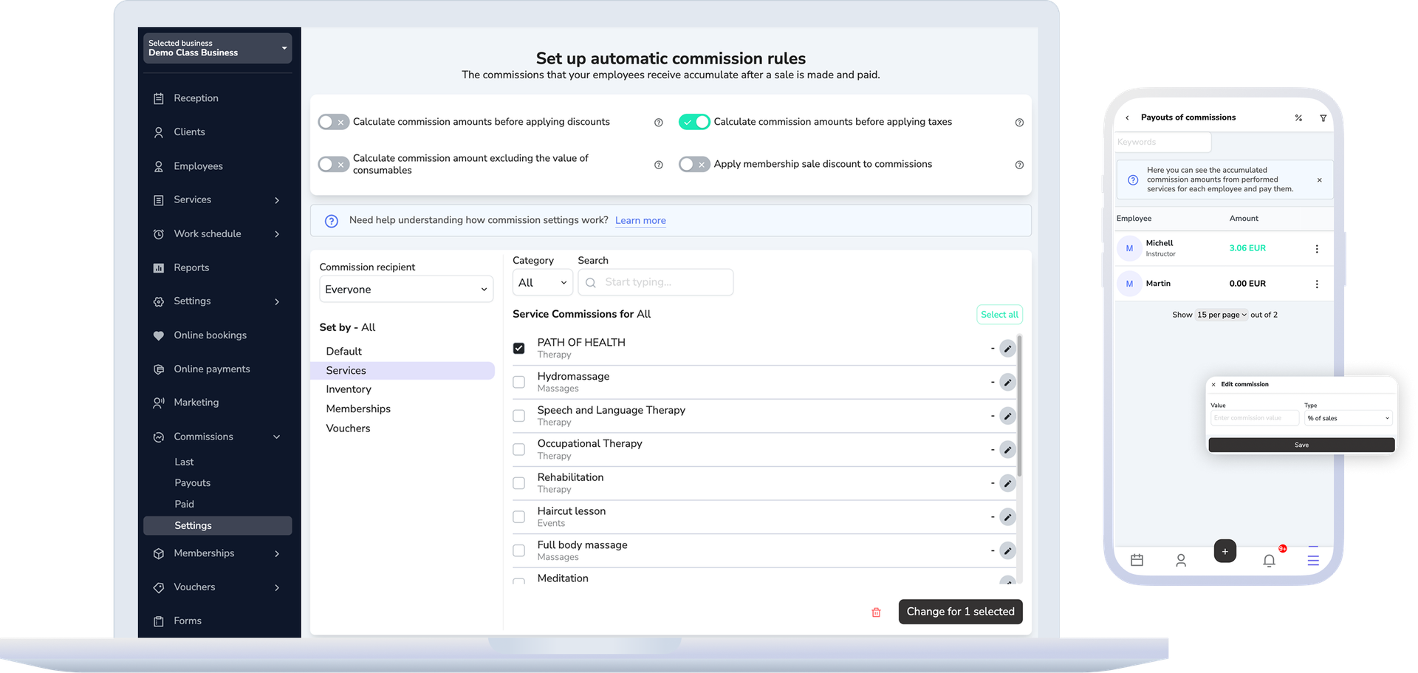Open help for taxes commission setting
This screenshot has height=673, width=1418.
click(x=1019, y=123)
